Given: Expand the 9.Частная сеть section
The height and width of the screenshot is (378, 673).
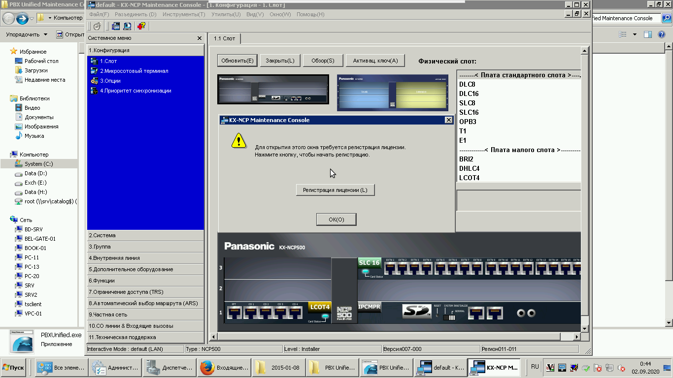Looking at the screenshot, I should point(145,315).
